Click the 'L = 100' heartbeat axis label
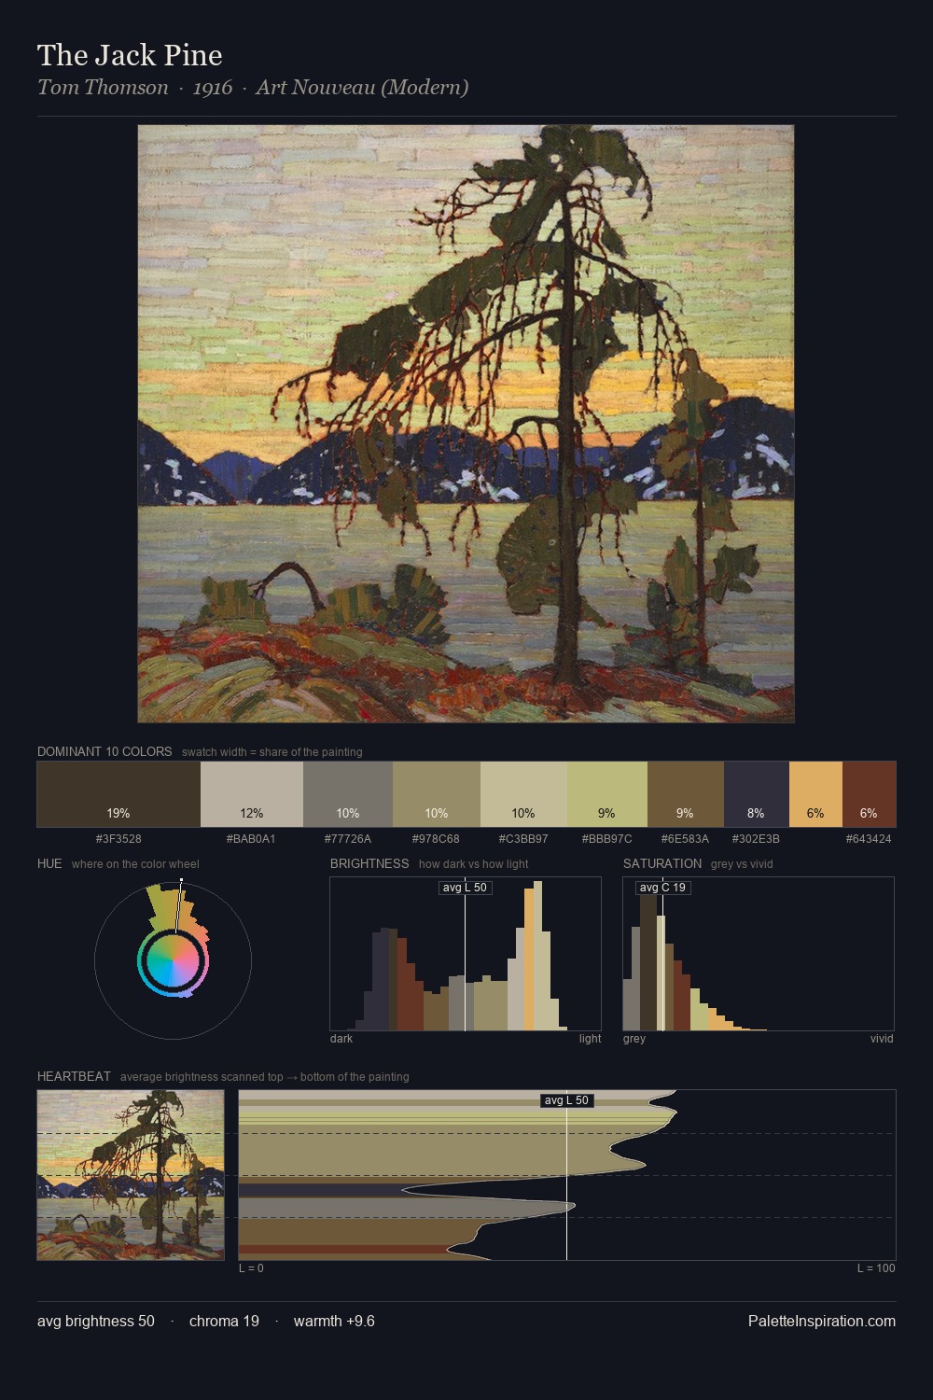Image resolution: width=933 pixels, height=1400 pixels. click(x=876, y=1268)
